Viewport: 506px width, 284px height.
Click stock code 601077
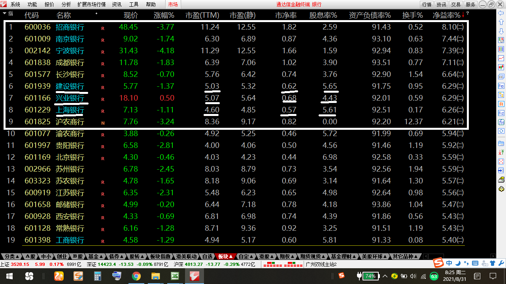[38, 134]
